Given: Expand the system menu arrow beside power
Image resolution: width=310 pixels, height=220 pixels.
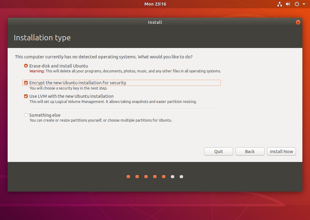Looking at the screenshot, I should (304, 4).
